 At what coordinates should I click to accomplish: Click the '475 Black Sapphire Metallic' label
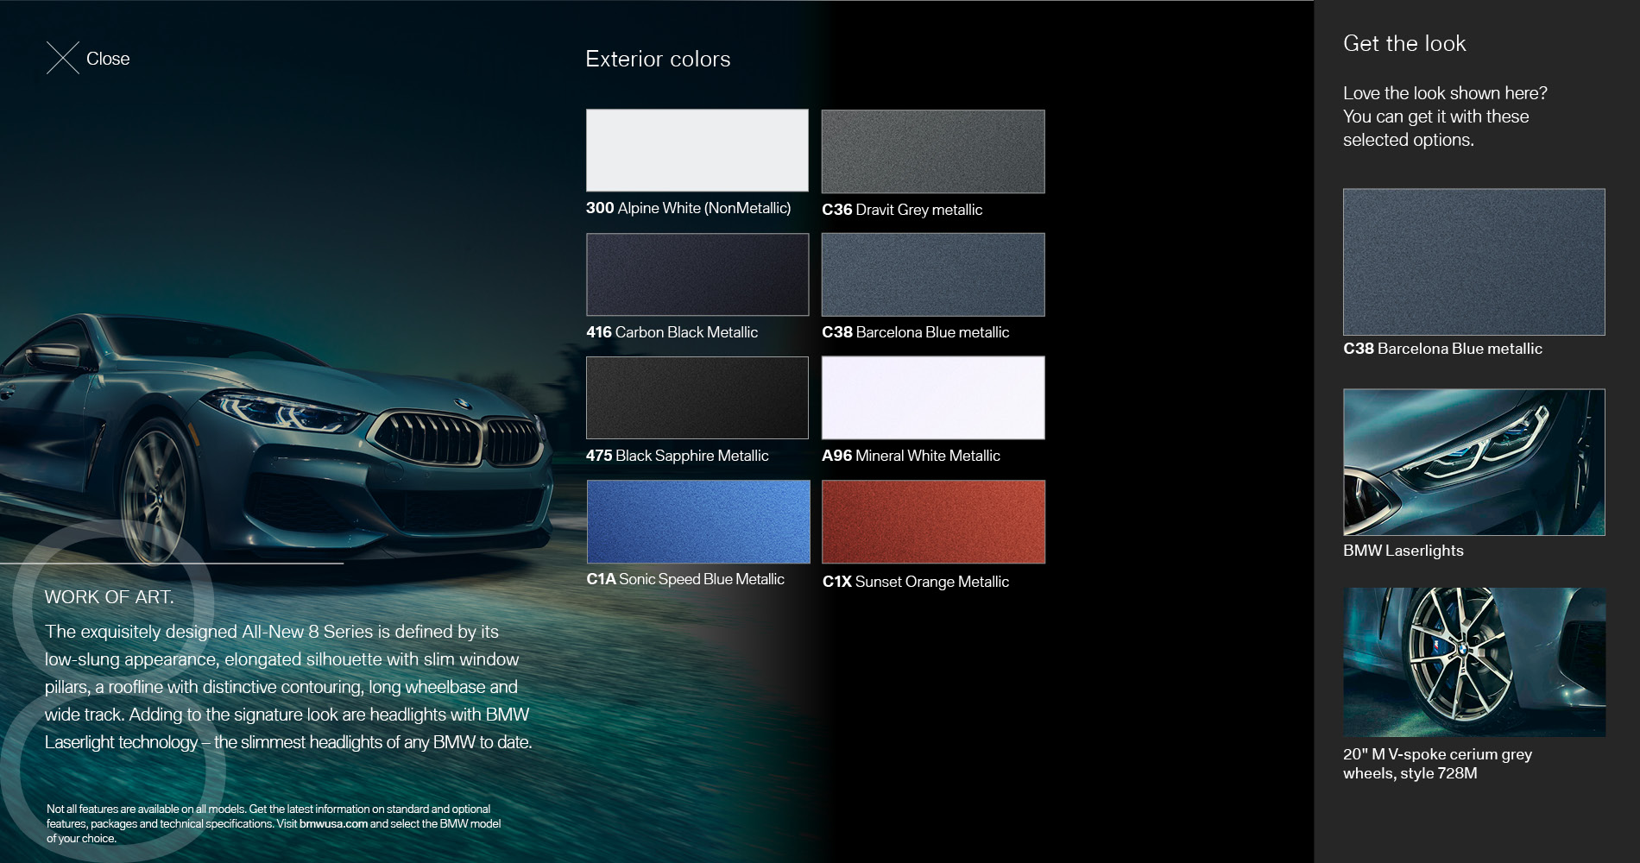[677, 456]
